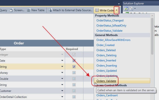Click Solution Explorer view toggle icon

click(x=131, y=9)
